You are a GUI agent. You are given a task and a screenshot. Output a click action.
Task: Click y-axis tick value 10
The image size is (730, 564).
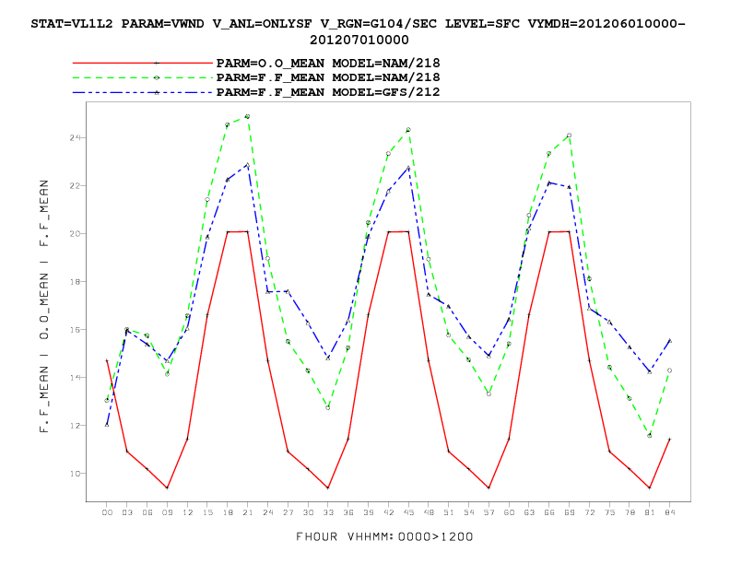[75, 474]
